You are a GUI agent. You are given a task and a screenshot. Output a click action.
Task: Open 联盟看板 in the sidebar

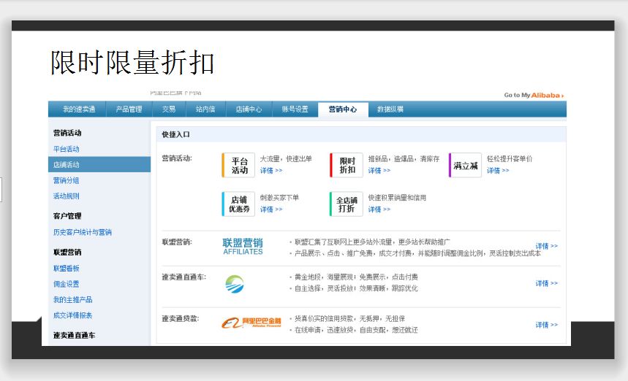(x=67, y=269)
